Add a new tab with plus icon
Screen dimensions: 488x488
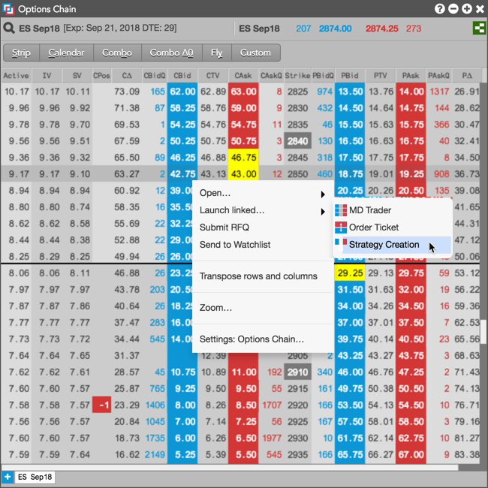coord(8,477)
